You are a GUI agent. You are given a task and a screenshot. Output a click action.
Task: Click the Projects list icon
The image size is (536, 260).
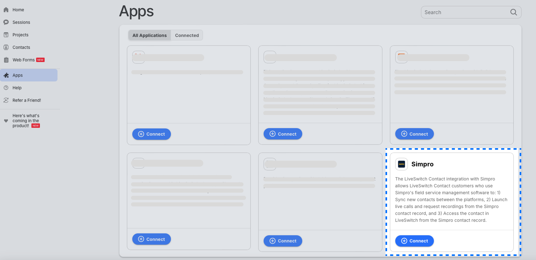tap(6, 35)
